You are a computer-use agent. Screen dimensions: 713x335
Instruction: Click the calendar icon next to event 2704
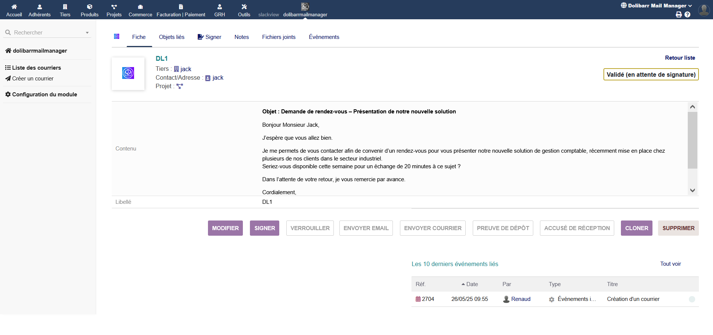pyautogui.click(x=418, y=299)
